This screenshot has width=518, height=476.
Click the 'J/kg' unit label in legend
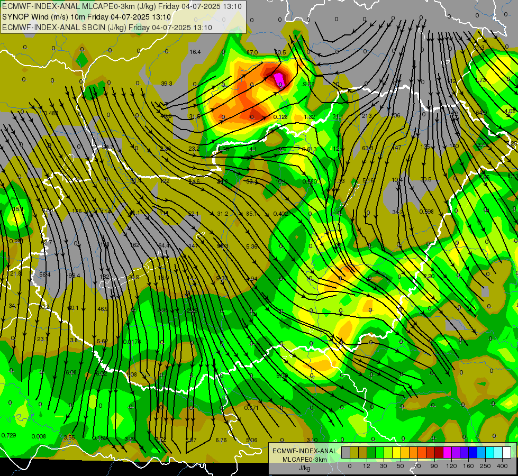click(x=304, y=468)
